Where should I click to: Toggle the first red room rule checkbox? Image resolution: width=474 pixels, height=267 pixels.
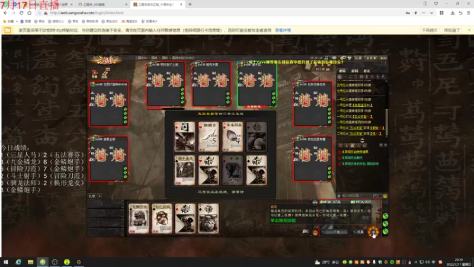click(340, 152)
